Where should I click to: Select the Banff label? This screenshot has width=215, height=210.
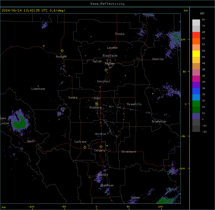click(x=31, y=141)
